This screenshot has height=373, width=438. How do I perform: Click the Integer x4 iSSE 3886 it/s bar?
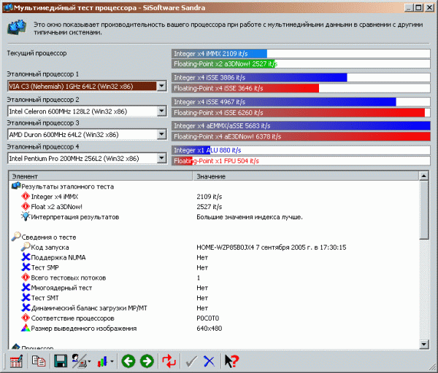(301, 77)
